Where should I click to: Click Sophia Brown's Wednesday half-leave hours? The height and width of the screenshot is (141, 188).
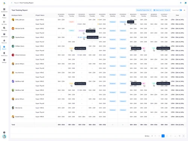click(x=82, y=37)
